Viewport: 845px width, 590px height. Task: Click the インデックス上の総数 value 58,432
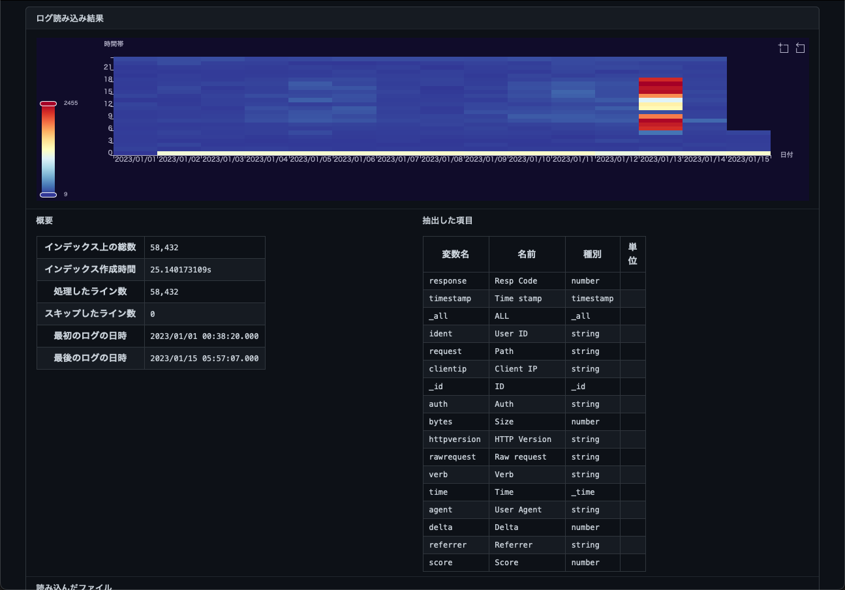point(164,248)
